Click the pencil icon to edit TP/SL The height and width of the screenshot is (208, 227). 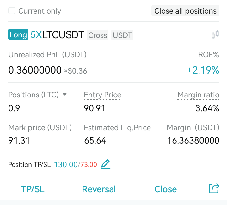pyautogui.click(x=106, y=164)
